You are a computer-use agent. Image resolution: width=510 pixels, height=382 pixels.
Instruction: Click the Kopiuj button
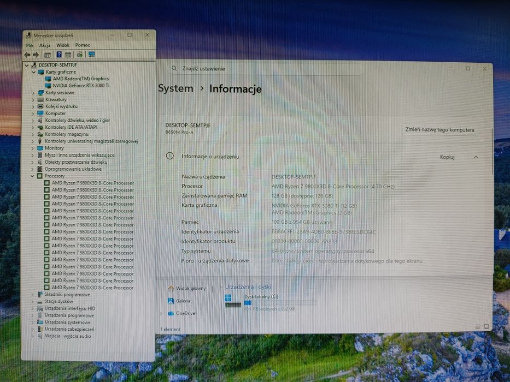447,157
